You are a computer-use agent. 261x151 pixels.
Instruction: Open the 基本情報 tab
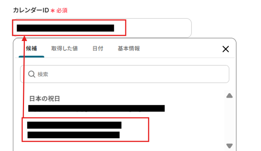pos(129,49)
